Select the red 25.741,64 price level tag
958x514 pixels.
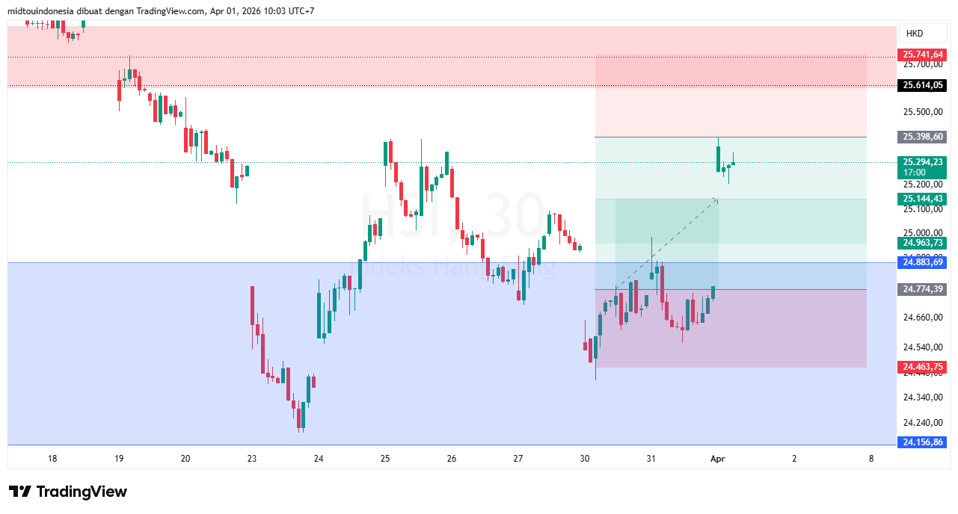coord(923,55)
